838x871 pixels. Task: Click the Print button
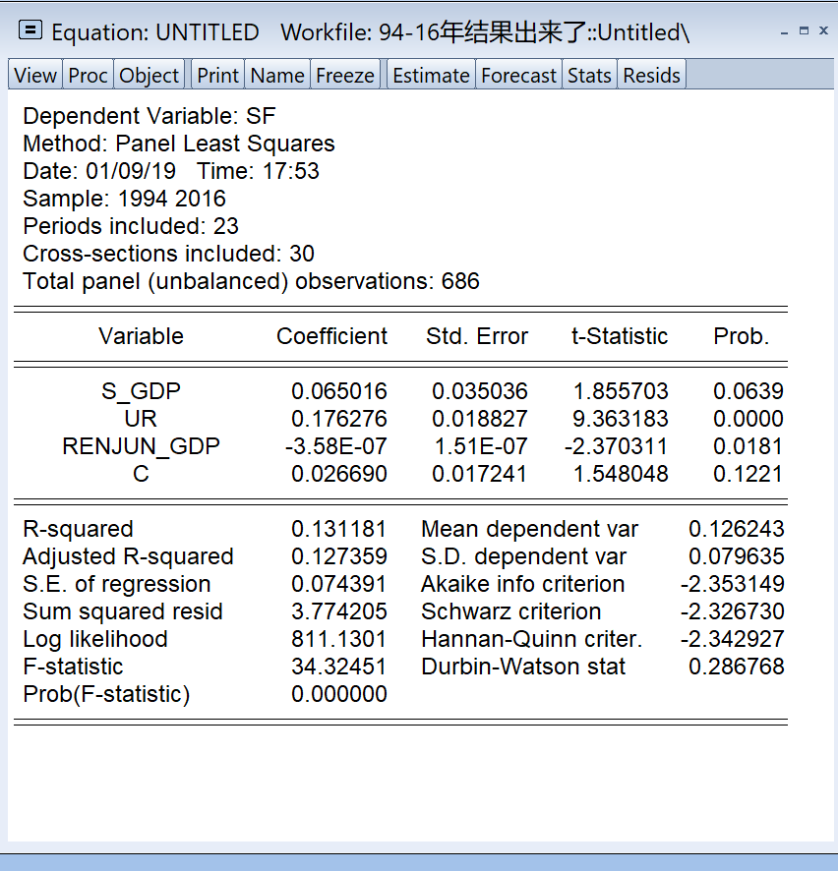click(x=217, y=75)
